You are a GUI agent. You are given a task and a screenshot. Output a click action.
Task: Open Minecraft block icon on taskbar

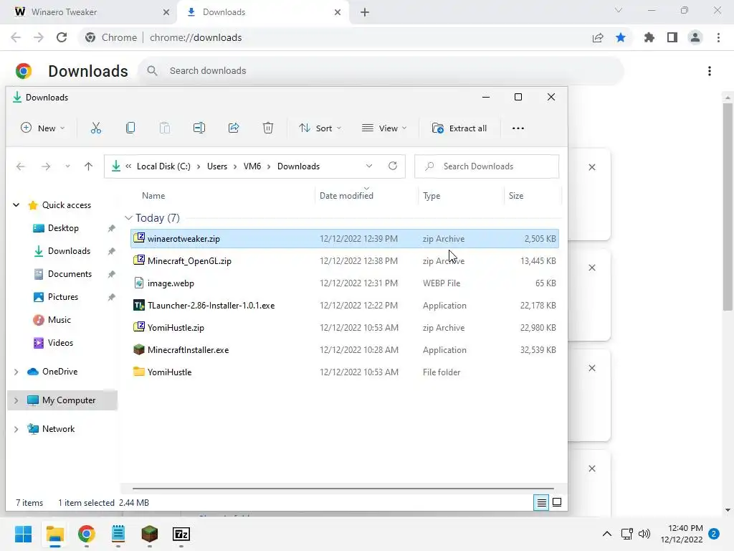point(149,534)
